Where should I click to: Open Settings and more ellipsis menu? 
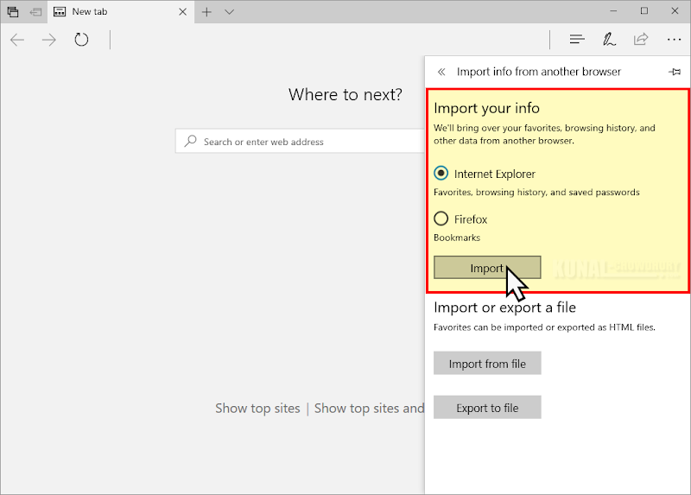point(674,40)
